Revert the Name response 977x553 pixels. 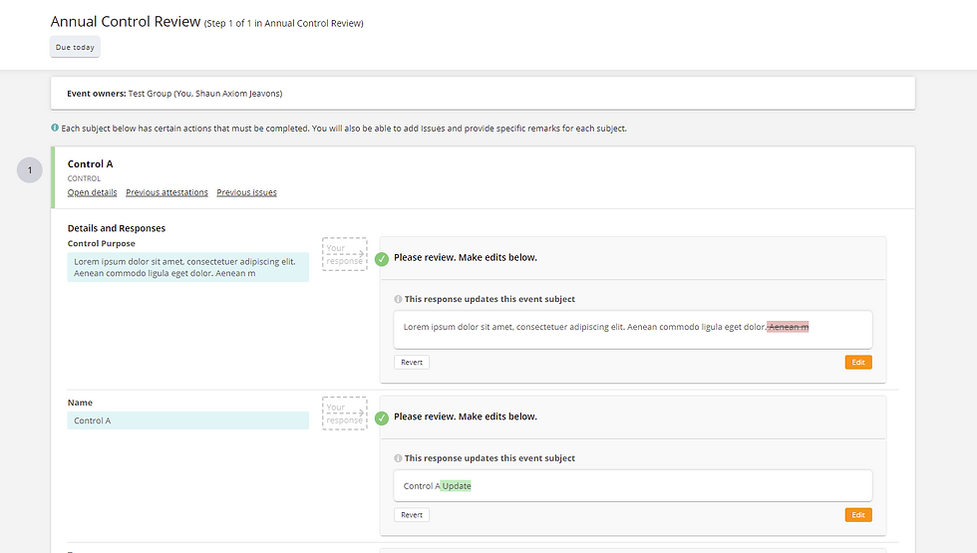411,515
